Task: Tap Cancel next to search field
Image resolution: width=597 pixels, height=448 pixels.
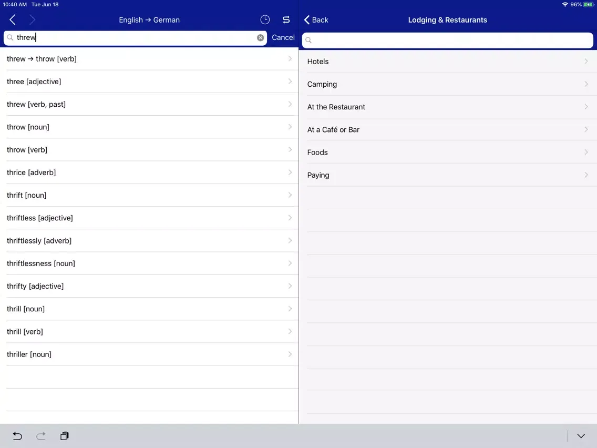Action: 283,37
